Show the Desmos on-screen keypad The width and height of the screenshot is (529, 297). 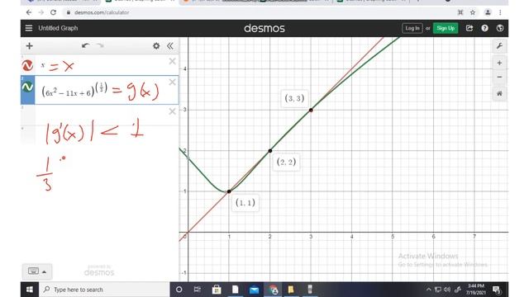coord(37,271)
